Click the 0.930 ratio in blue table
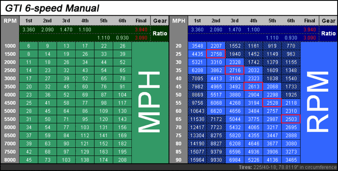 pos(291,38)
